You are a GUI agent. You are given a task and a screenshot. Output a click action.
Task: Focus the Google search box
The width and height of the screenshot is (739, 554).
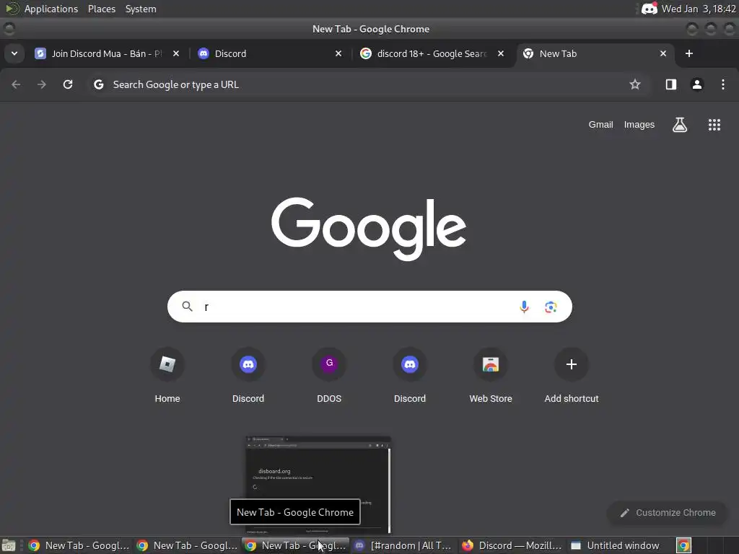pyautogui.click(x=369, y=307)
